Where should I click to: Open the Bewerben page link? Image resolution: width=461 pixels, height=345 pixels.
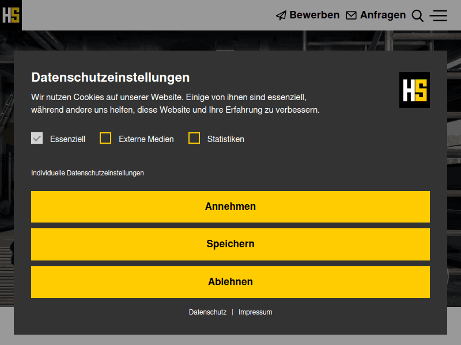314,16
